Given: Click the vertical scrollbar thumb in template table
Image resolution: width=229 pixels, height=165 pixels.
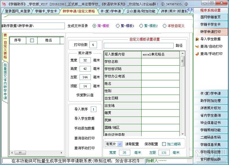Looking at the screenshot, I should click(x=182, y=61).
